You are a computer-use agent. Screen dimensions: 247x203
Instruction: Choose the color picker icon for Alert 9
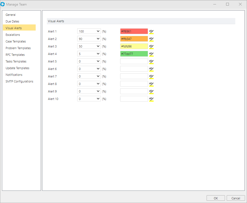click(151, 91)
